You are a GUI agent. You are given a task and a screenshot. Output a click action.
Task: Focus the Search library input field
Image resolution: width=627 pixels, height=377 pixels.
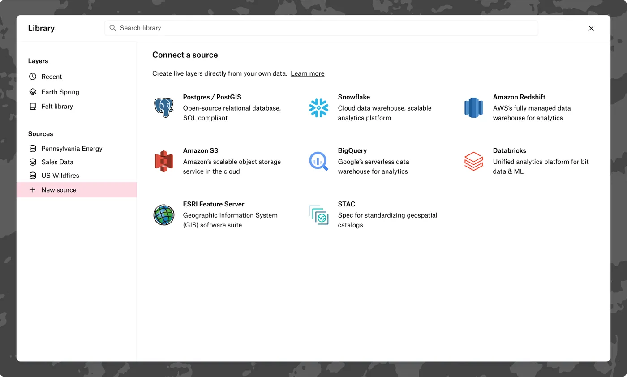click(321, 28)
